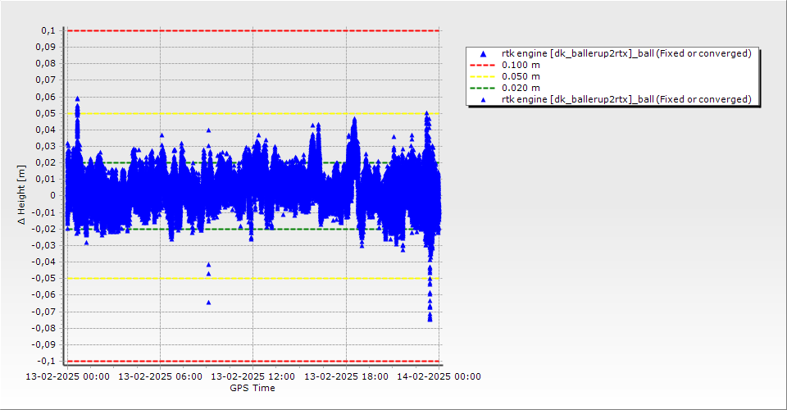
Task: Click the 0 y-axis tick label
Action: click(52, 196)
